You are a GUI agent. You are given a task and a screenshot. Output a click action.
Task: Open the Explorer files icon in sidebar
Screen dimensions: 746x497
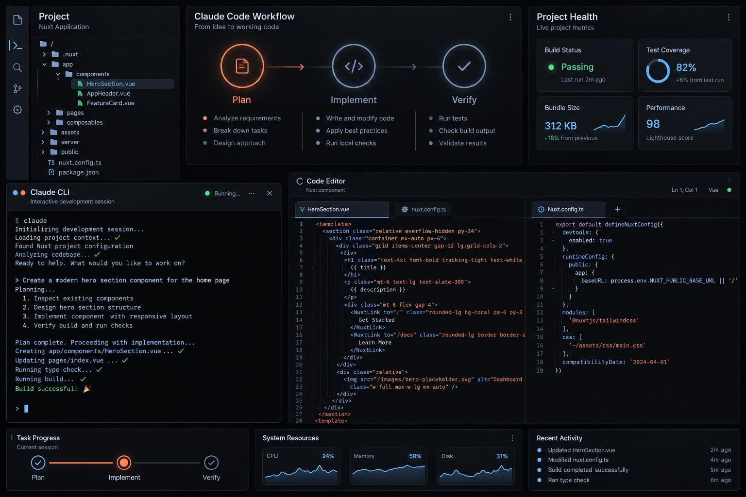pos(17,20)
